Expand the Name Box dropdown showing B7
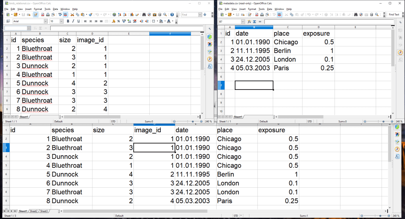 coord(243,21)
